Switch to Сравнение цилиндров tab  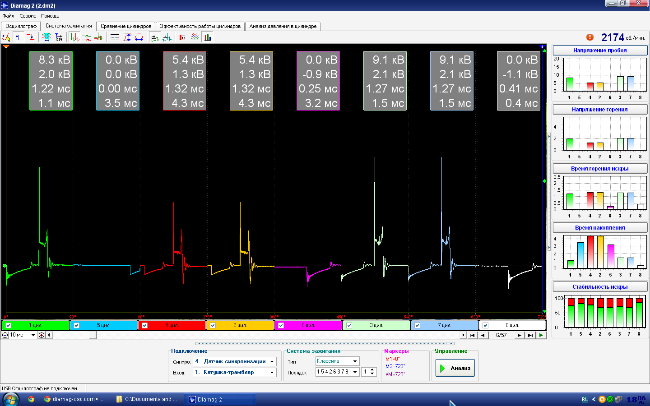point(126,26)
